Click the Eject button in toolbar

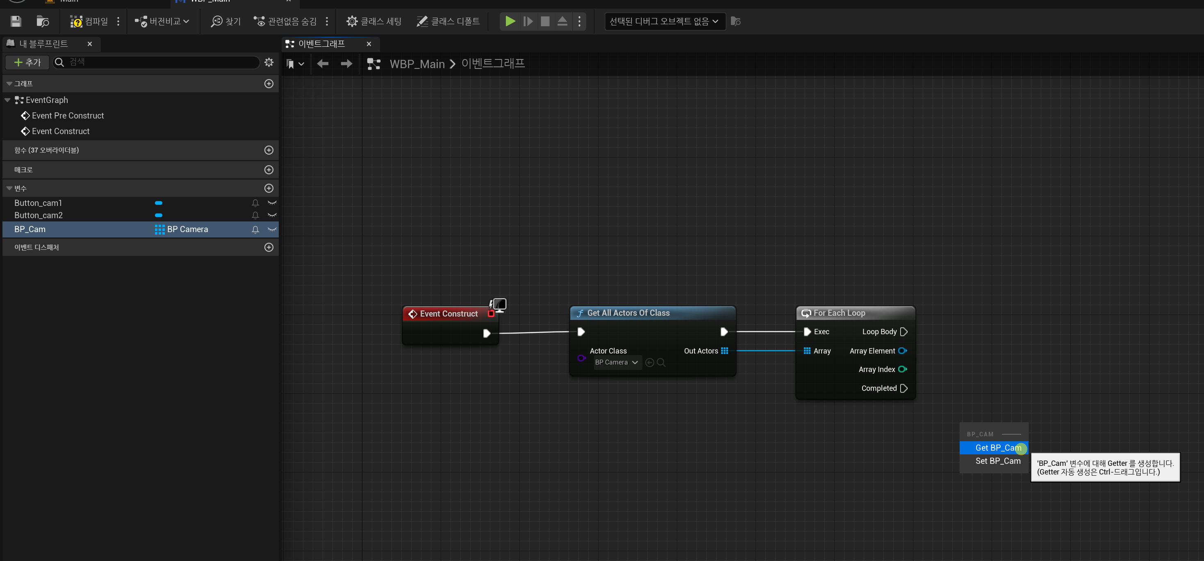[562, 21]
